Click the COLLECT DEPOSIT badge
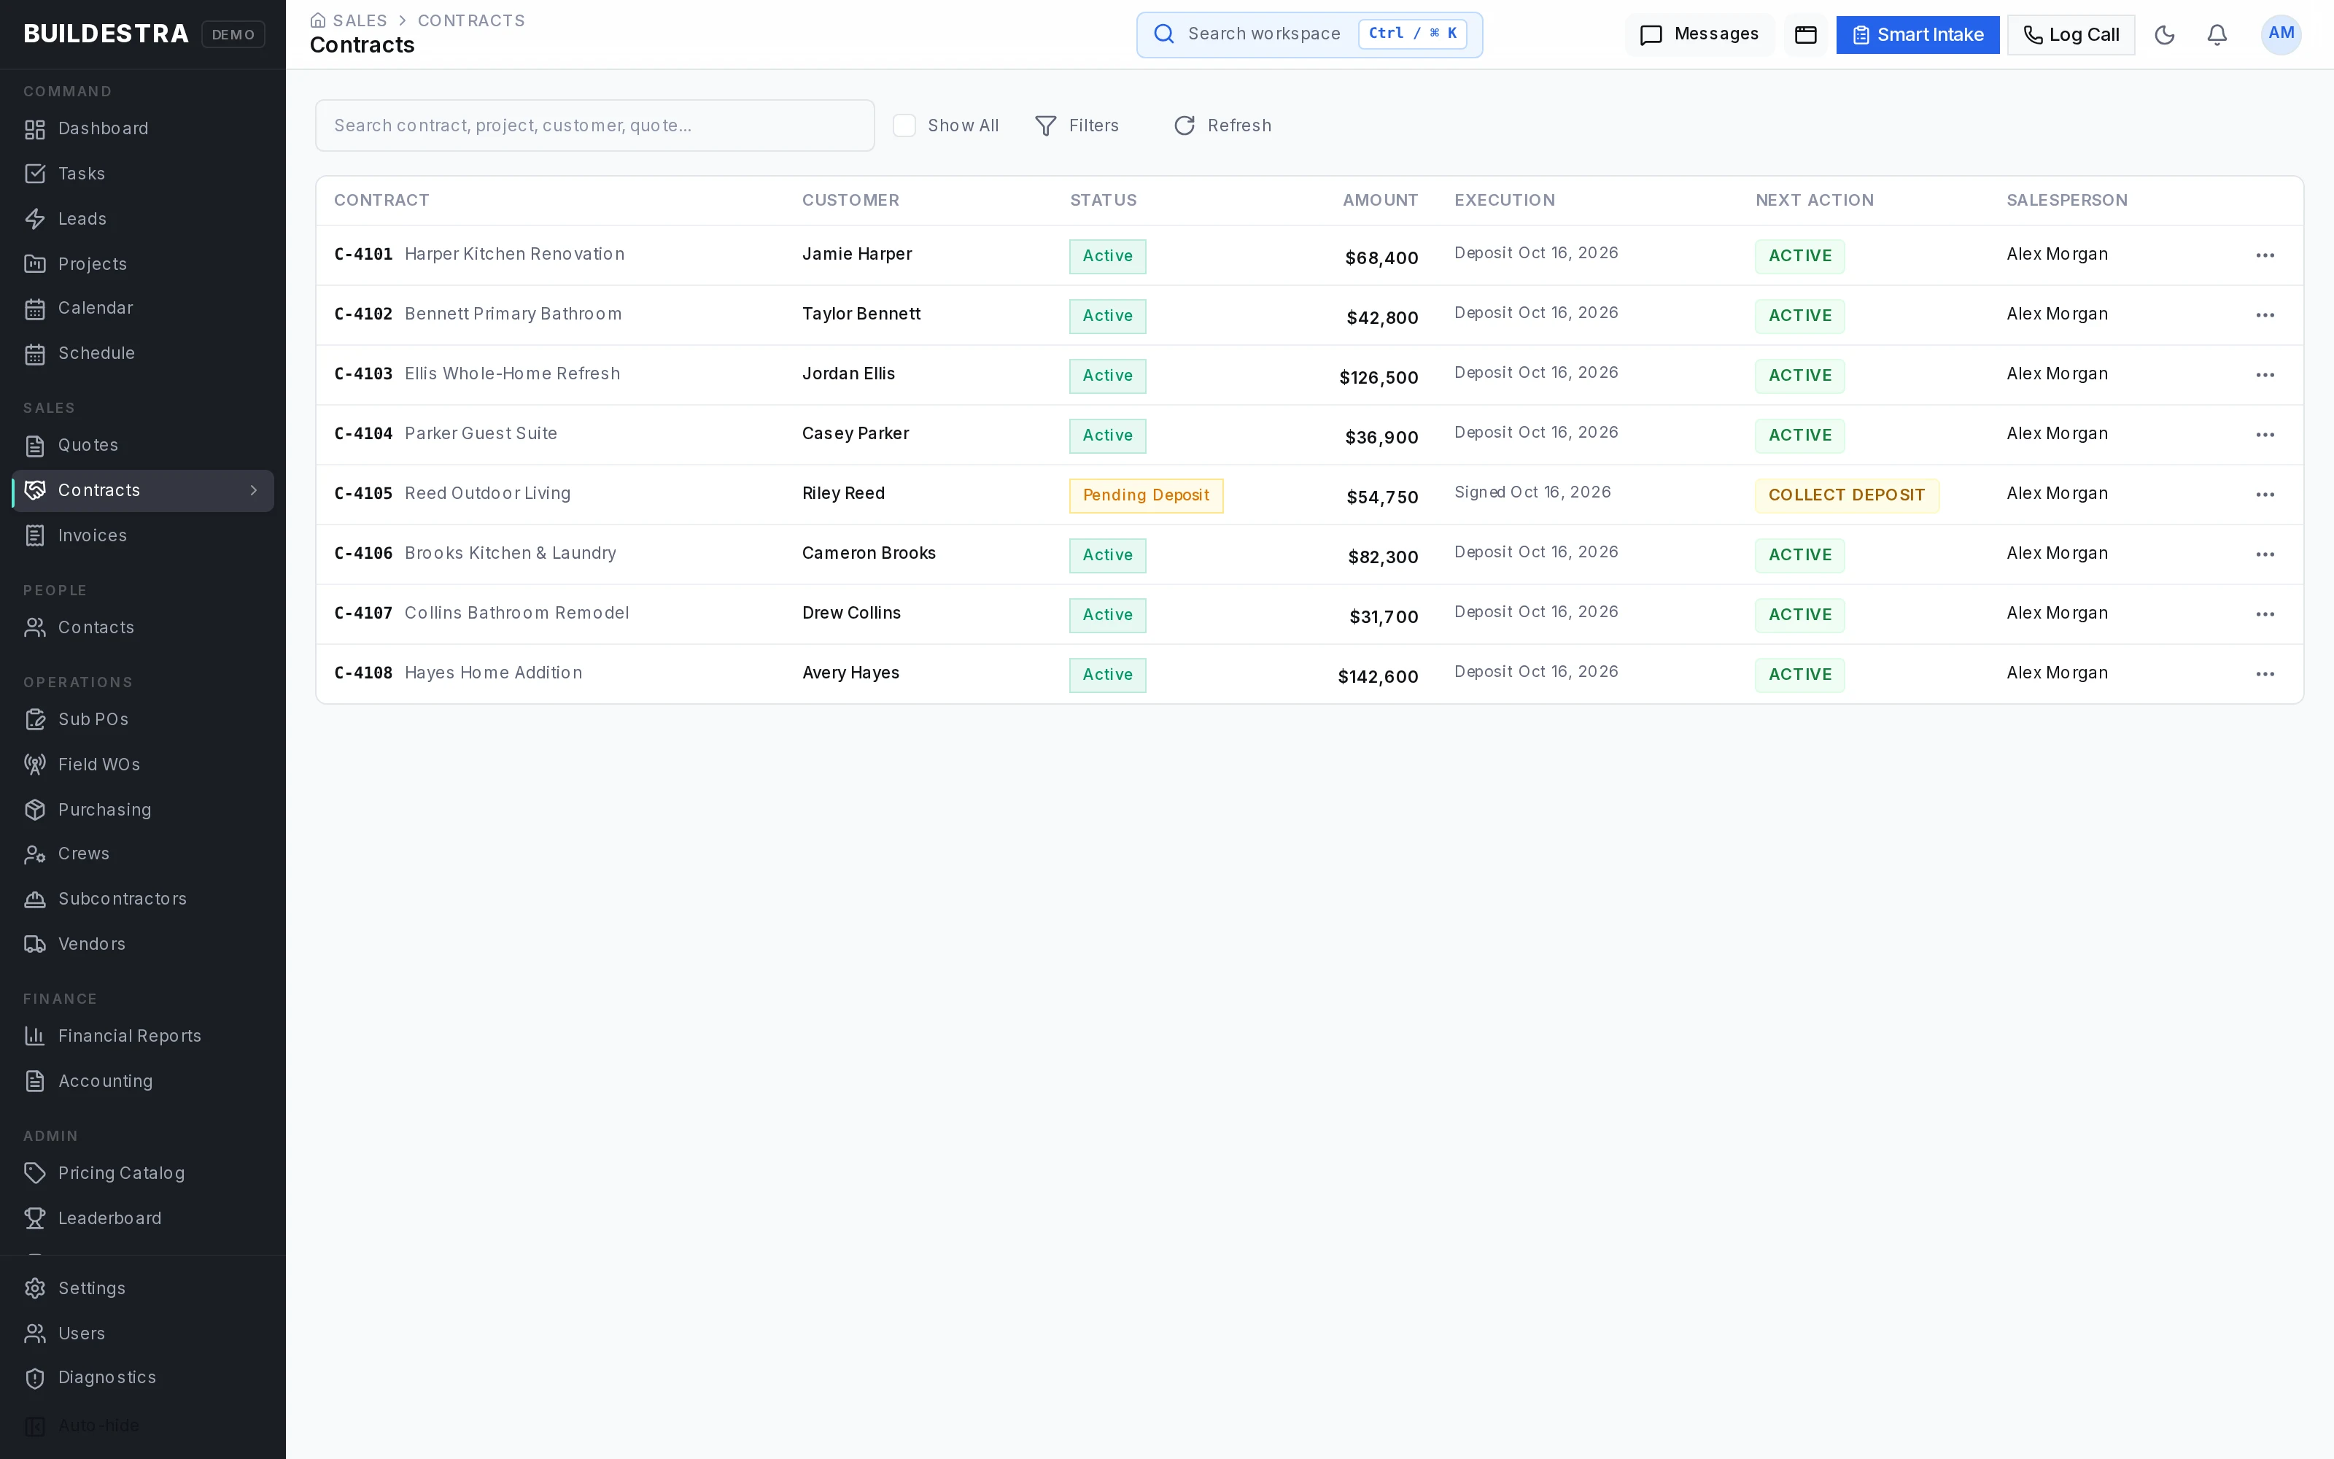The width and height of the screenshot is (2334, 1459). (1846, 495)
